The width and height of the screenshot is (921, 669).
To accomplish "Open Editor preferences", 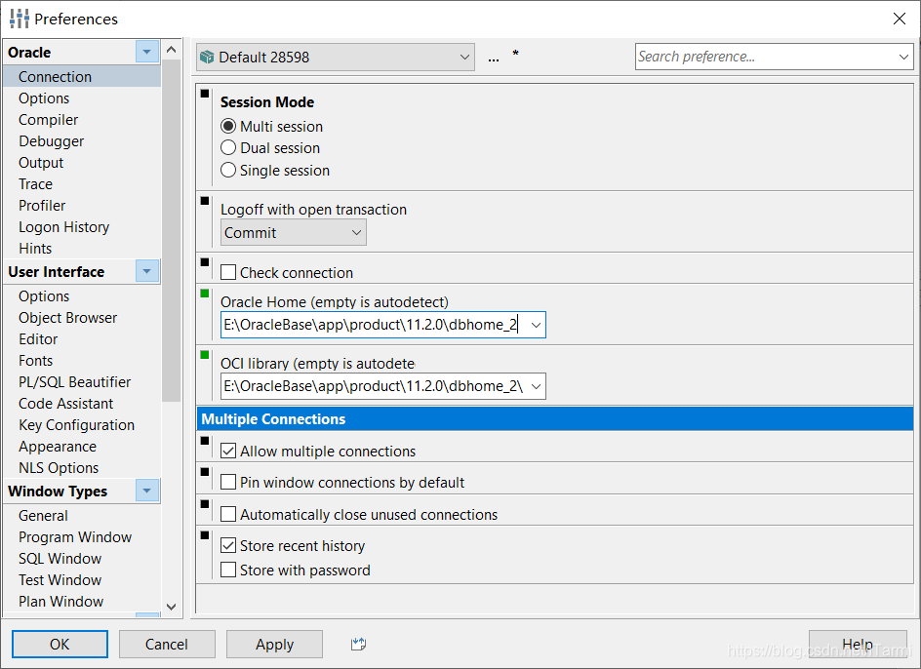I will pos(38,339).
